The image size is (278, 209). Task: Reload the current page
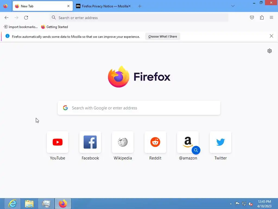[26, 18]
